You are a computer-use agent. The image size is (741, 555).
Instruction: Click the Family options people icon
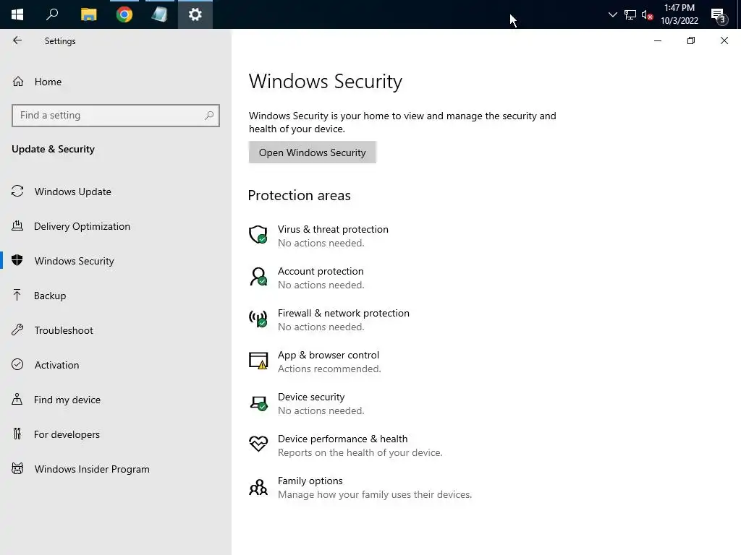coord(258,487)
